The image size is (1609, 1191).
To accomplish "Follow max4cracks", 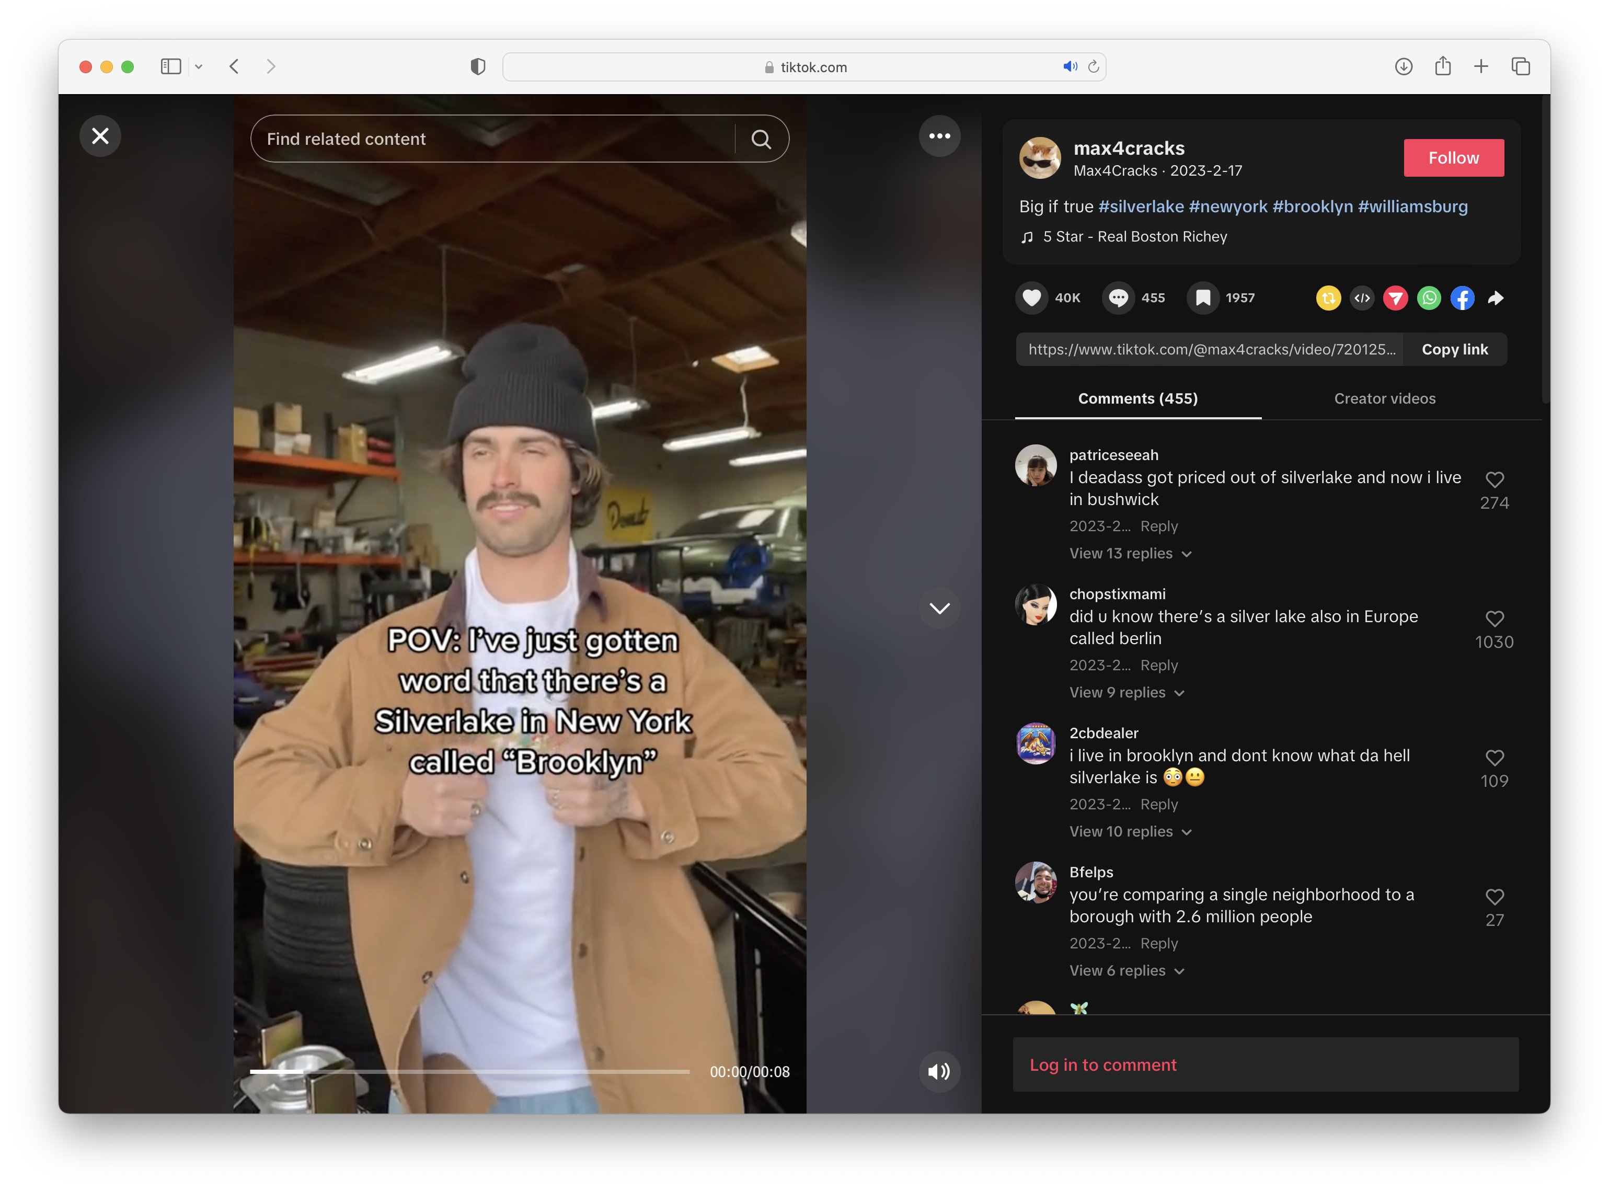I will [1453, 158].
